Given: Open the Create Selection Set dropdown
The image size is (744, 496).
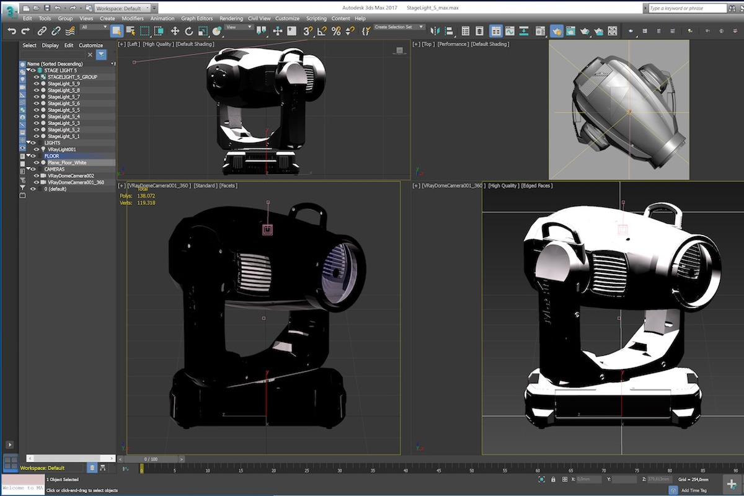Looking at the screenshot, I should [x=399, y=27].
